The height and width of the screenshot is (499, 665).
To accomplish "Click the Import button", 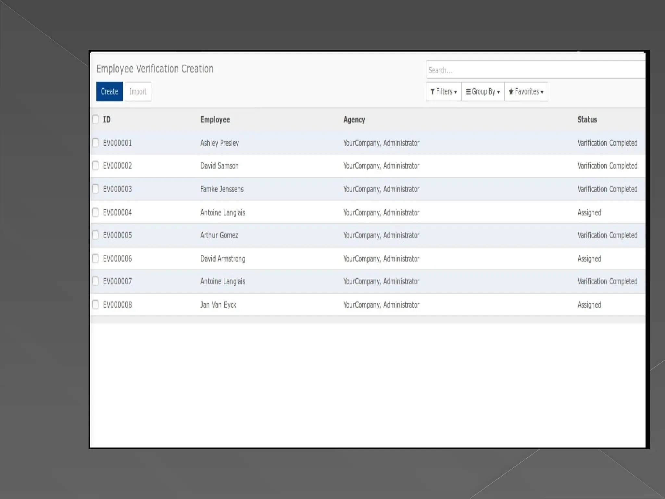I will 138,92.
